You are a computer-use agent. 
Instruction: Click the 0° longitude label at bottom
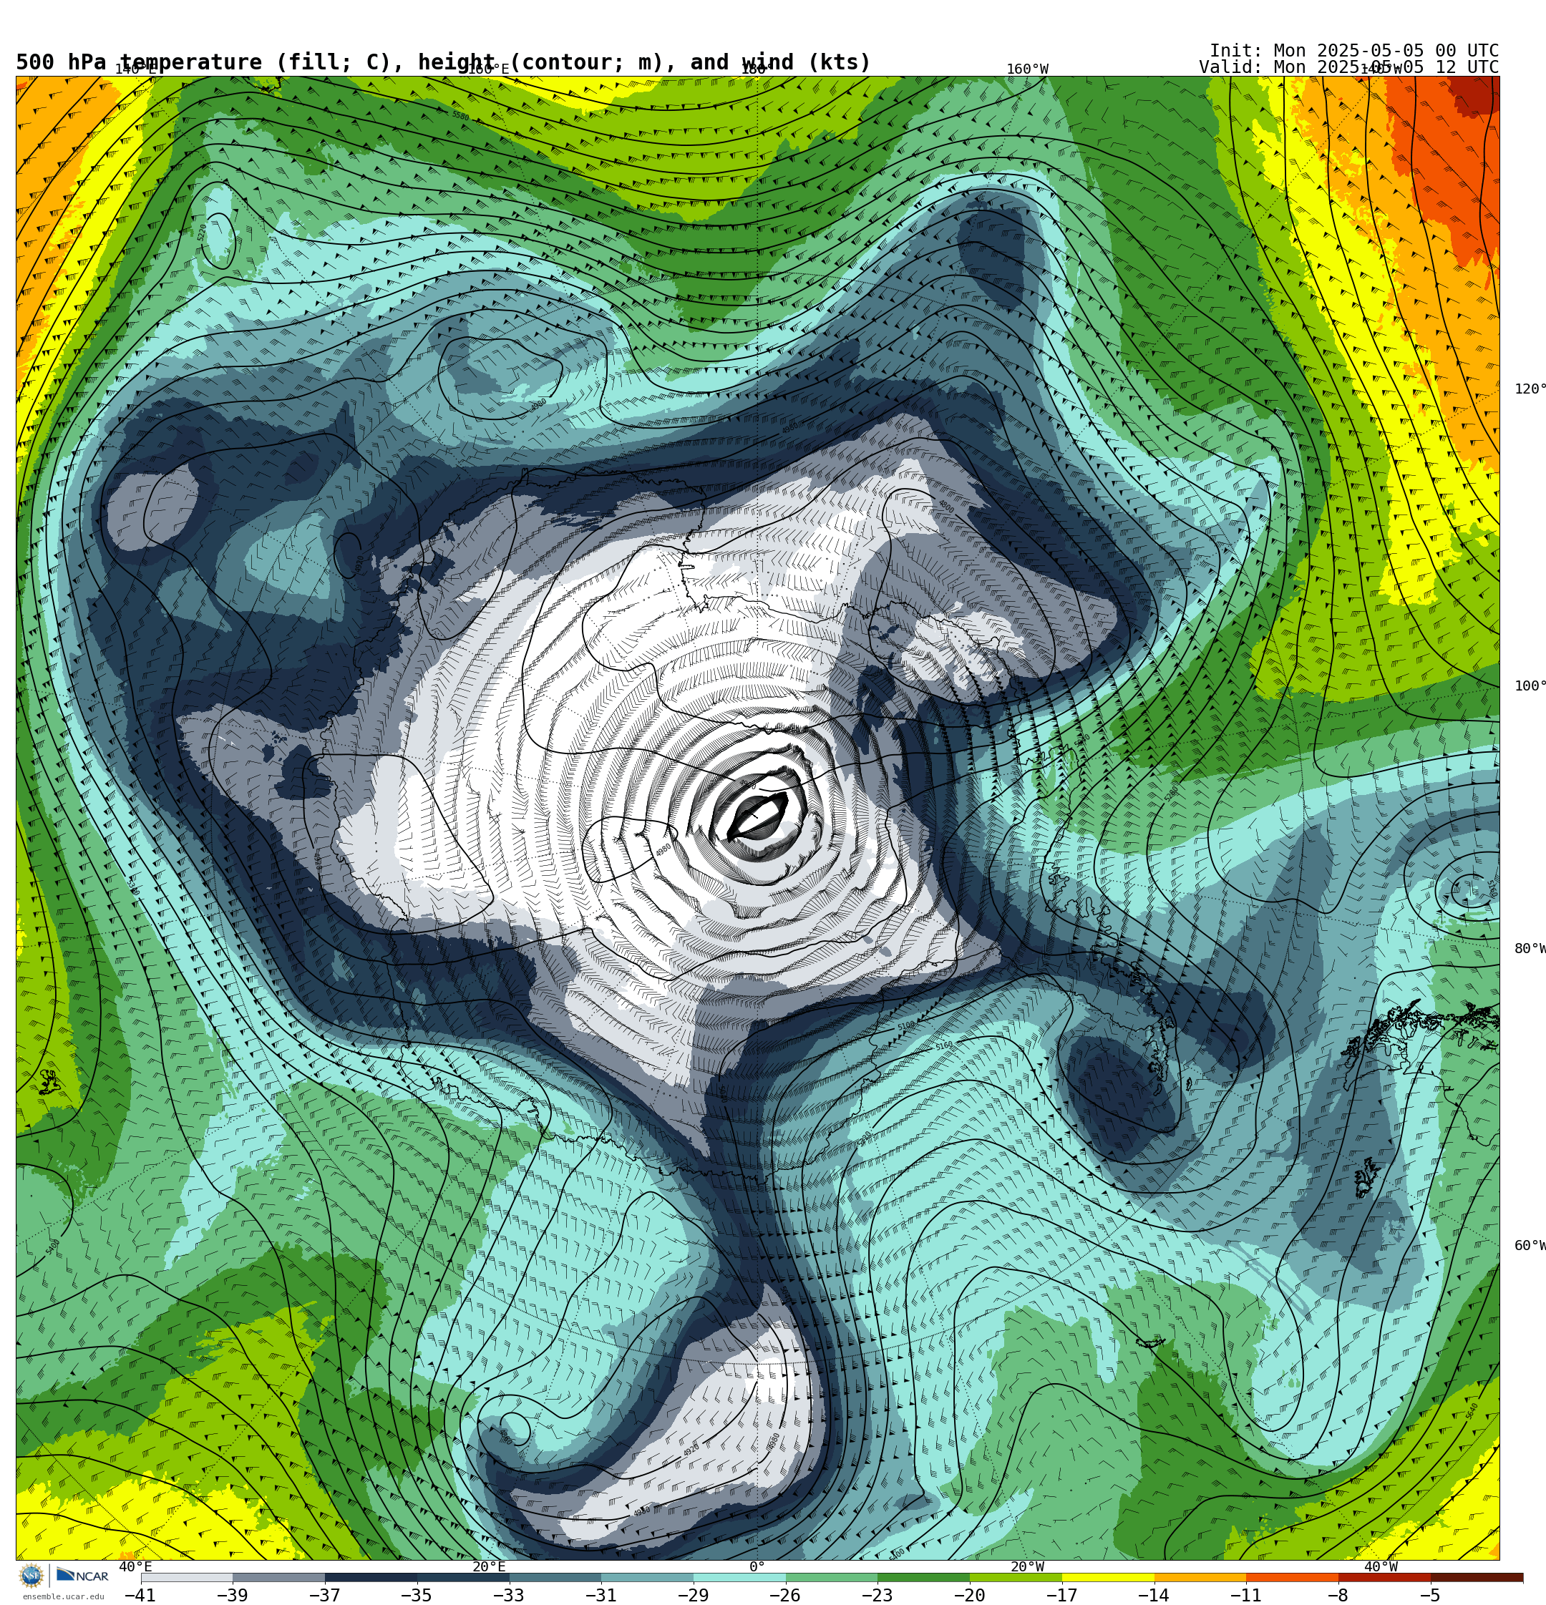757,1567
